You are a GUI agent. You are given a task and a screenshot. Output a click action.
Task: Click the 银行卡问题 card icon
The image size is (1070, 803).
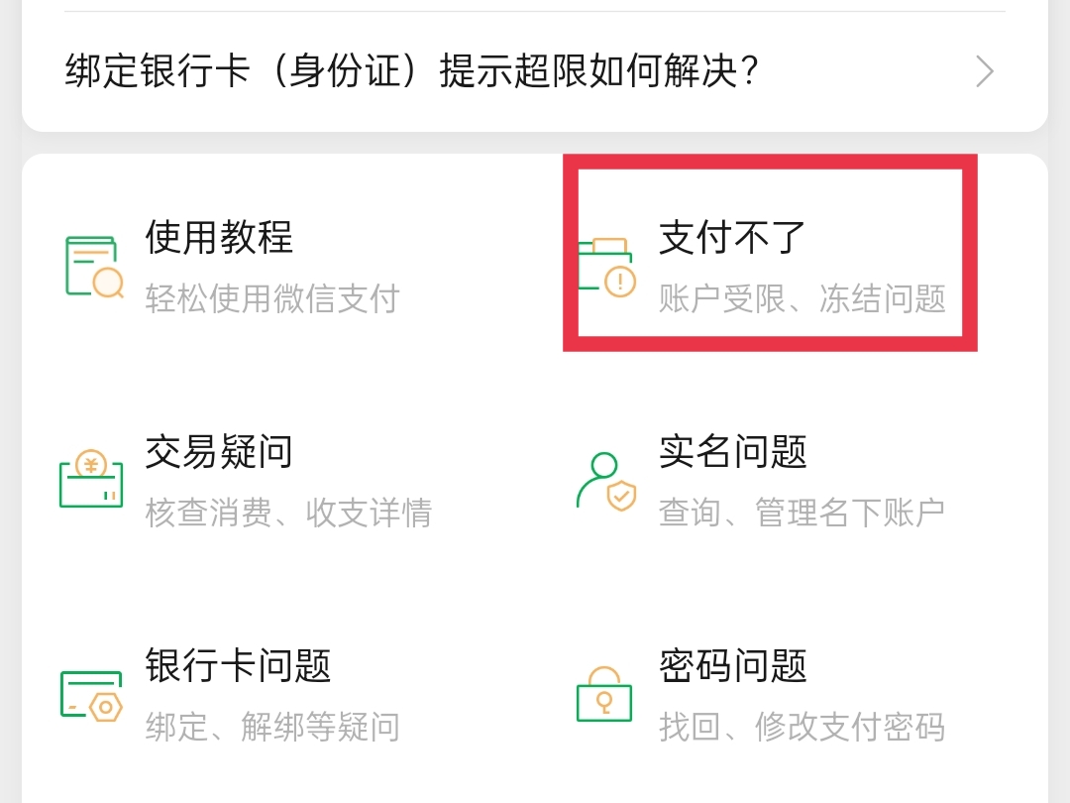coord(91,695)
